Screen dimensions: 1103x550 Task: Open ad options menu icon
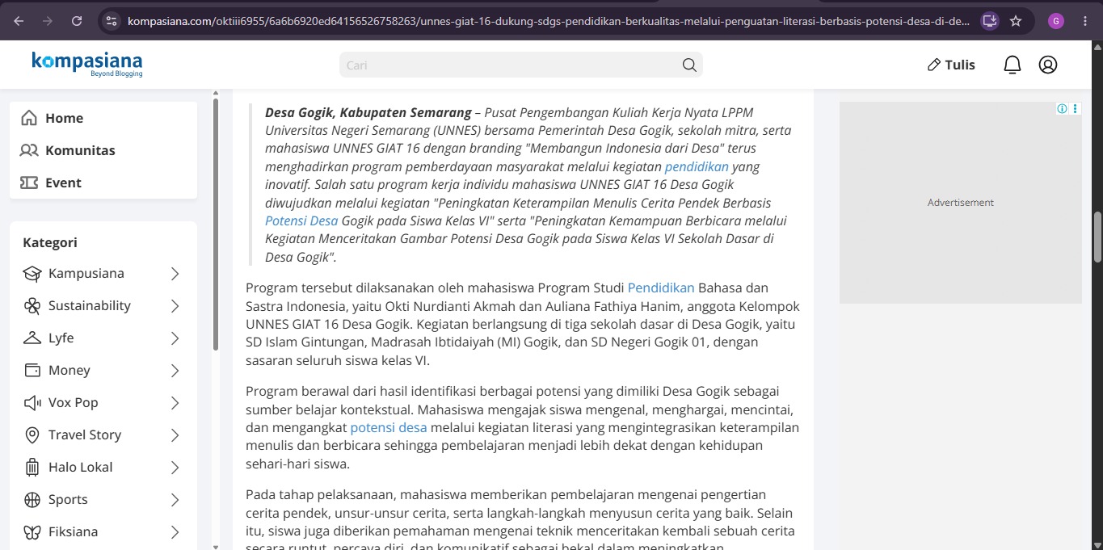point(1076,108)
